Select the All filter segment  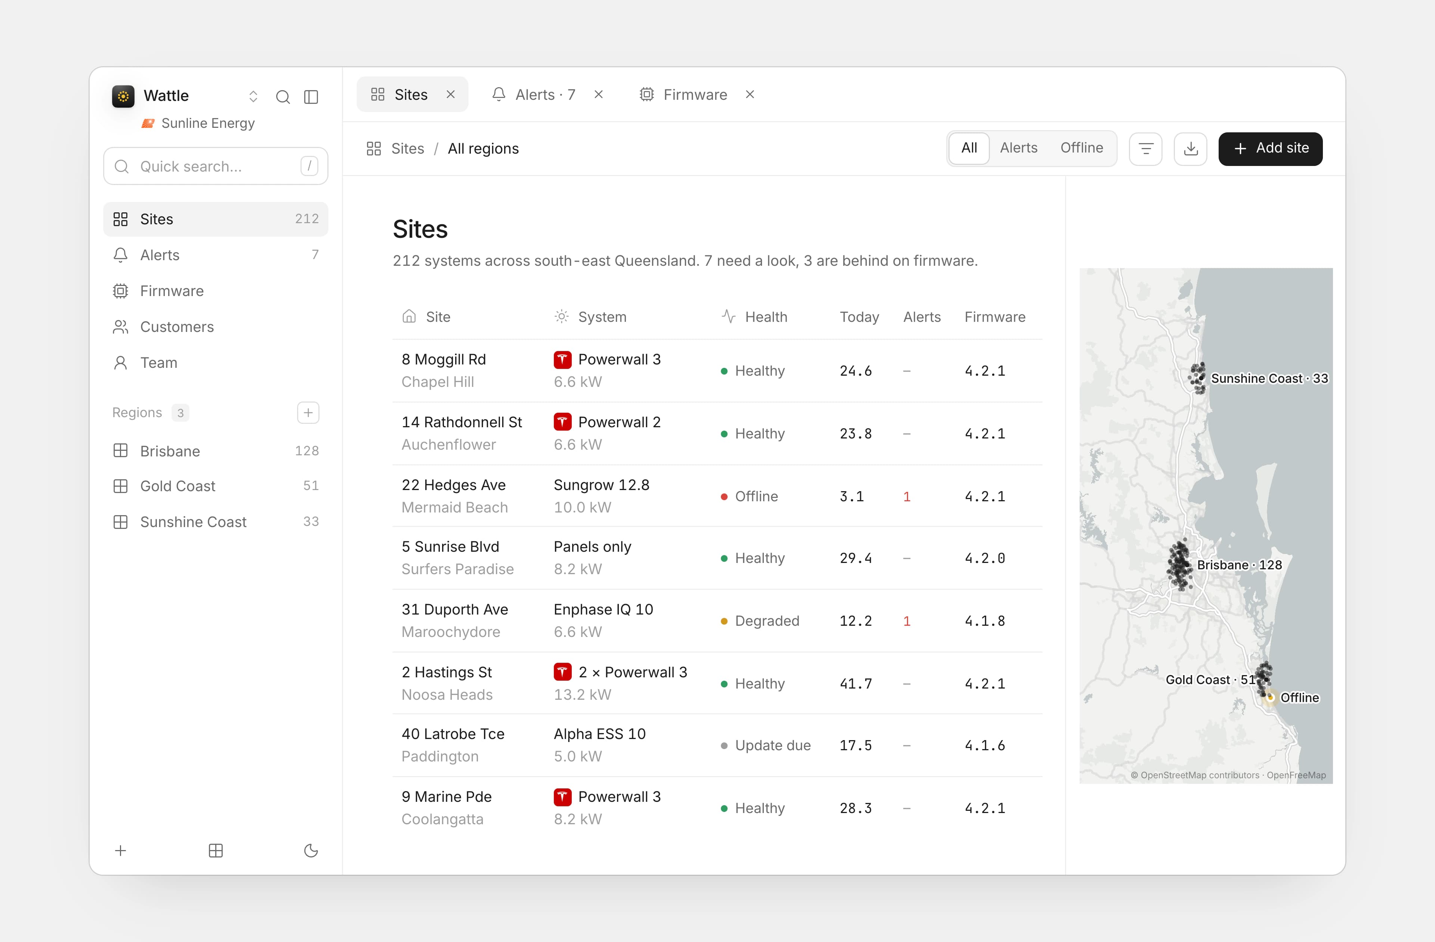pyautogui.click(x=969, y=148)
